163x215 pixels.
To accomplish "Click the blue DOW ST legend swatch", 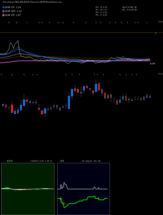I will tap(3, 7).
